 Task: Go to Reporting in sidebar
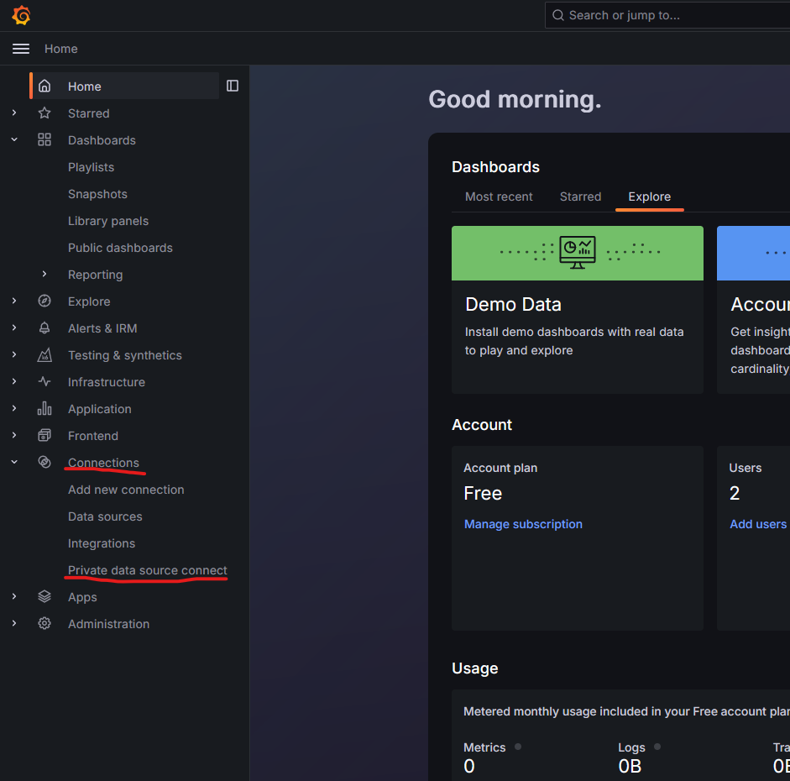point(95,275)
